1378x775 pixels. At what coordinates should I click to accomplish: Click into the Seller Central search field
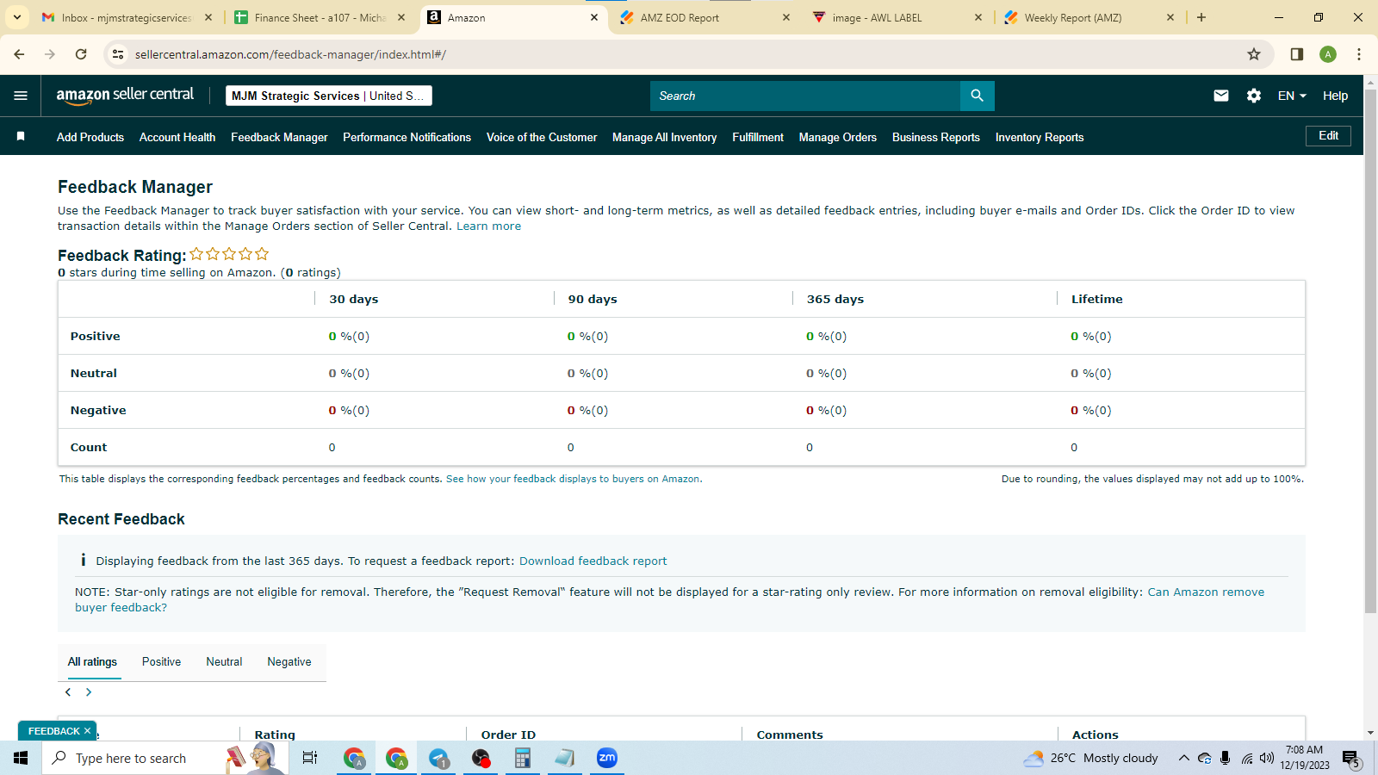click(805, 96)
